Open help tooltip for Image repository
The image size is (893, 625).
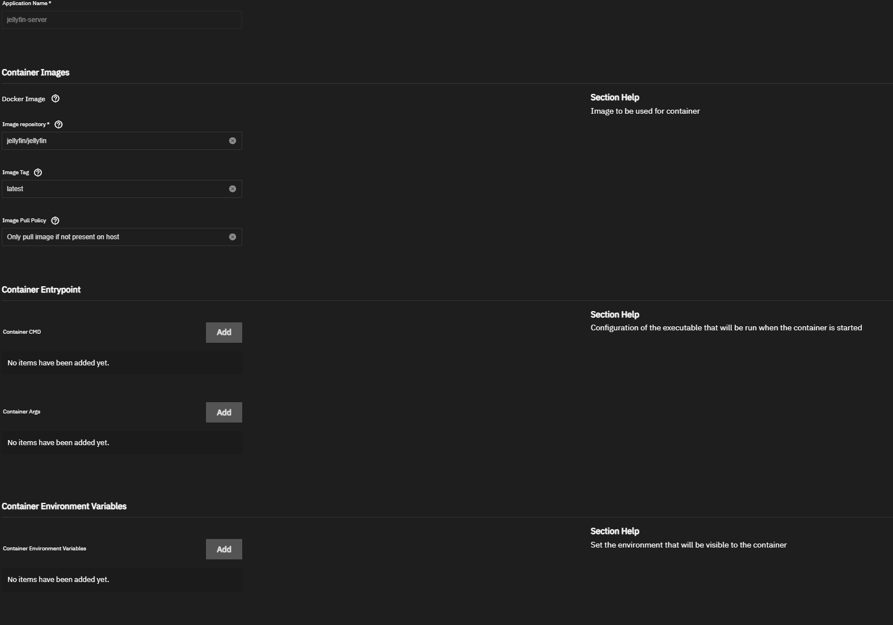(x=58, y=124)
